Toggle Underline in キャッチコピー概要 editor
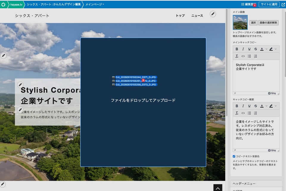Screen dimensions: 286x191 249,106
